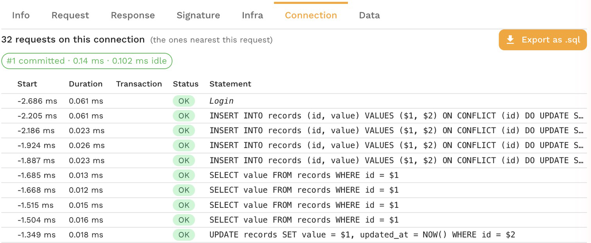Click the 0.015 ms duration value

coord(86,205)
